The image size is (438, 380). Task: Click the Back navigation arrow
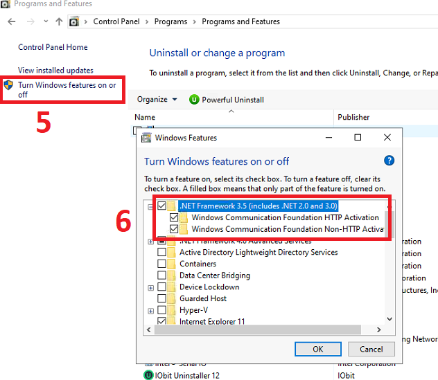(12, 21)
